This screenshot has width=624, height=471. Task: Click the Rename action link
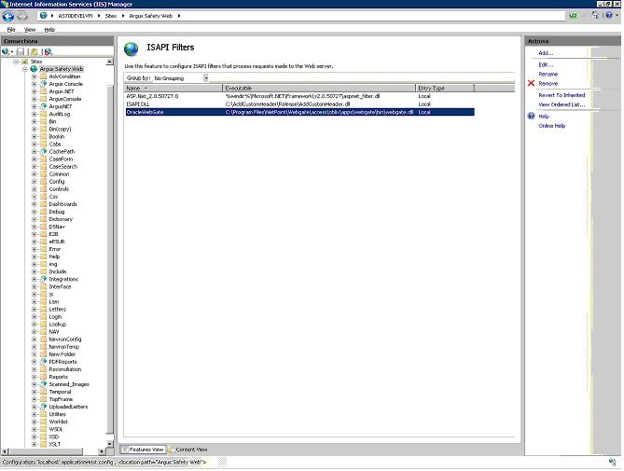[x=548, y=74]
